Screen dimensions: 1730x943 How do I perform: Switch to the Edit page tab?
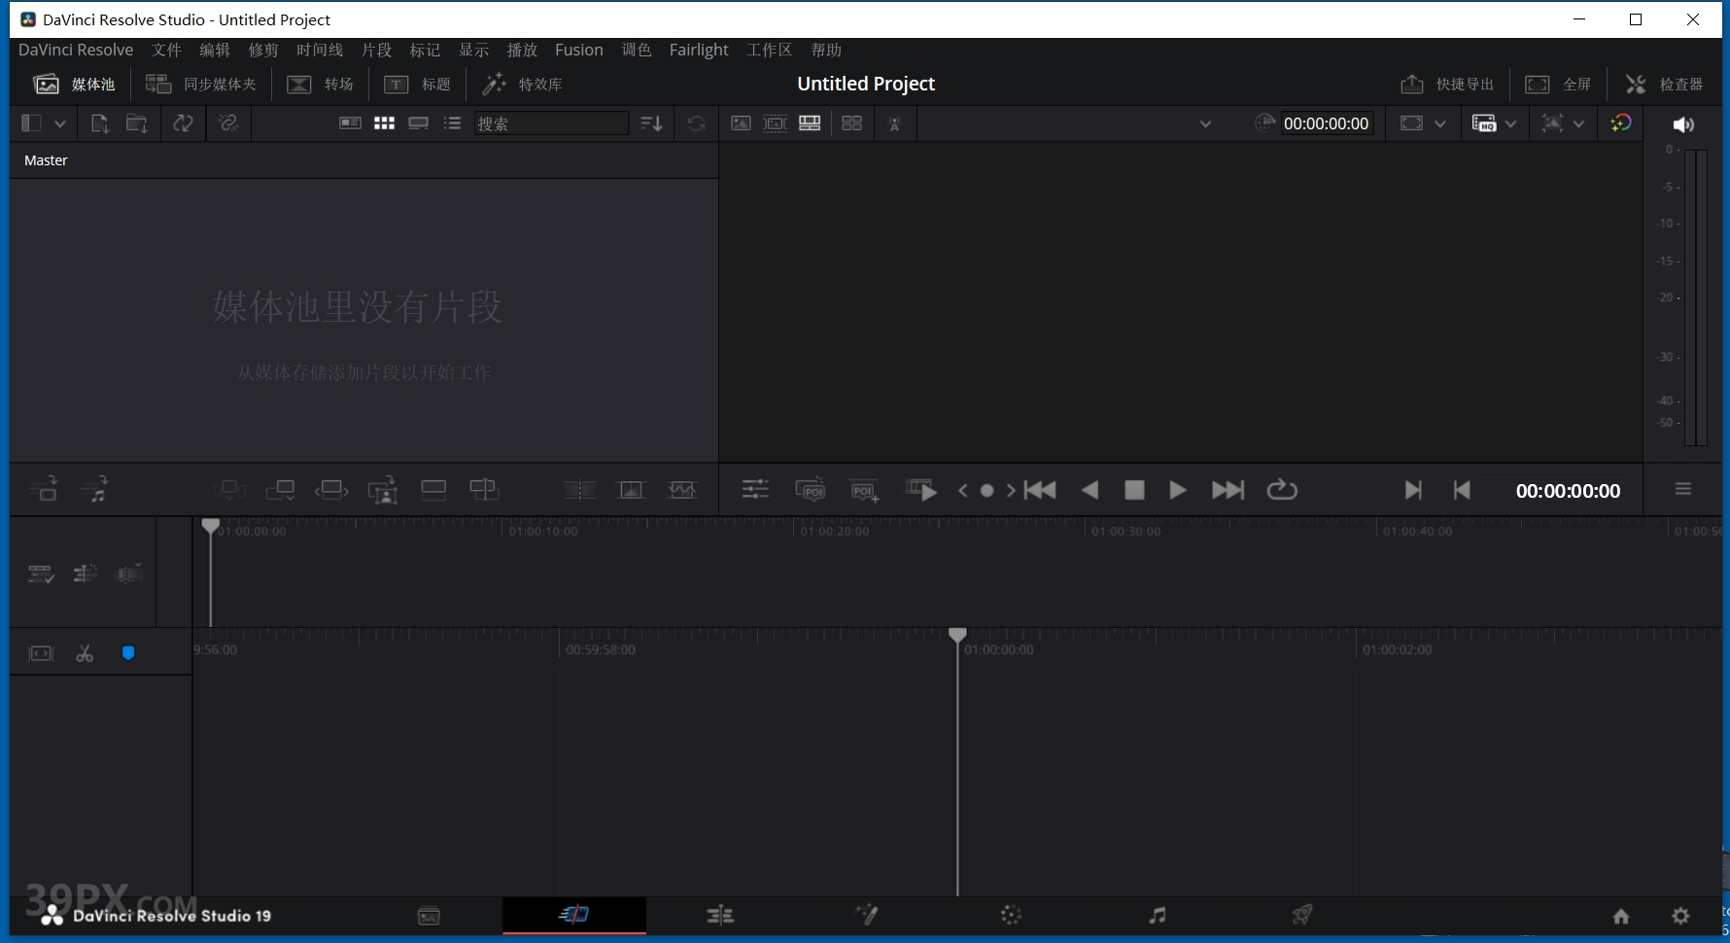720,915
